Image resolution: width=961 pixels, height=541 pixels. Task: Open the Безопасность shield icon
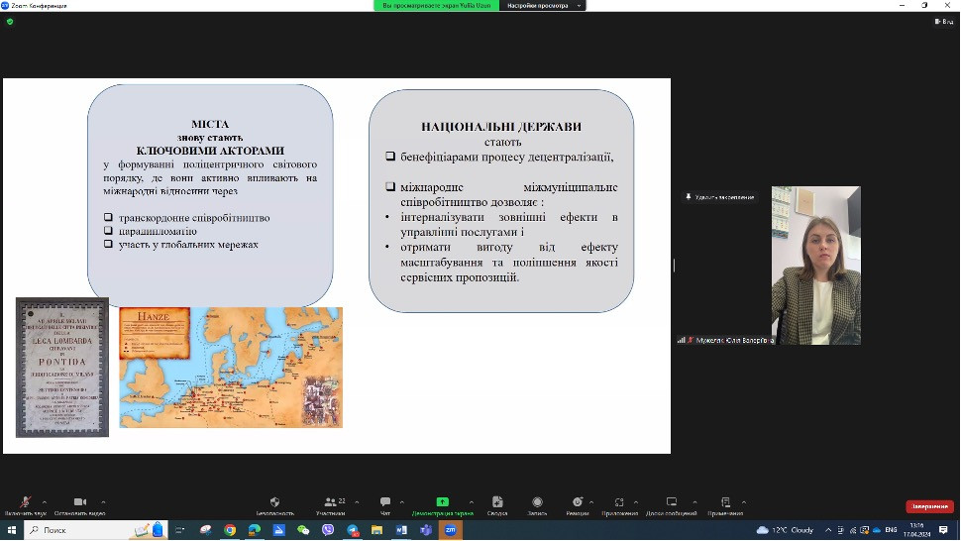click(x=274, y=503)
